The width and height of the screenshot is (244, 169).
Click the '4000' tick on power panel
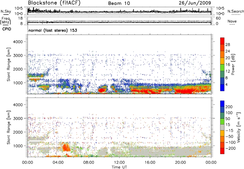(x=18, y=42)
